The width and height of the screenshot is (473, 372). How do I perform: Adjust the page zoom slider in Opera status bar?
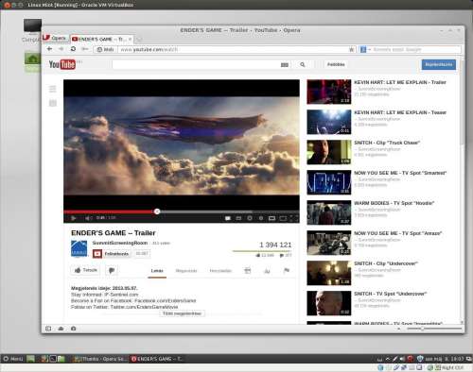click(434, 329)
